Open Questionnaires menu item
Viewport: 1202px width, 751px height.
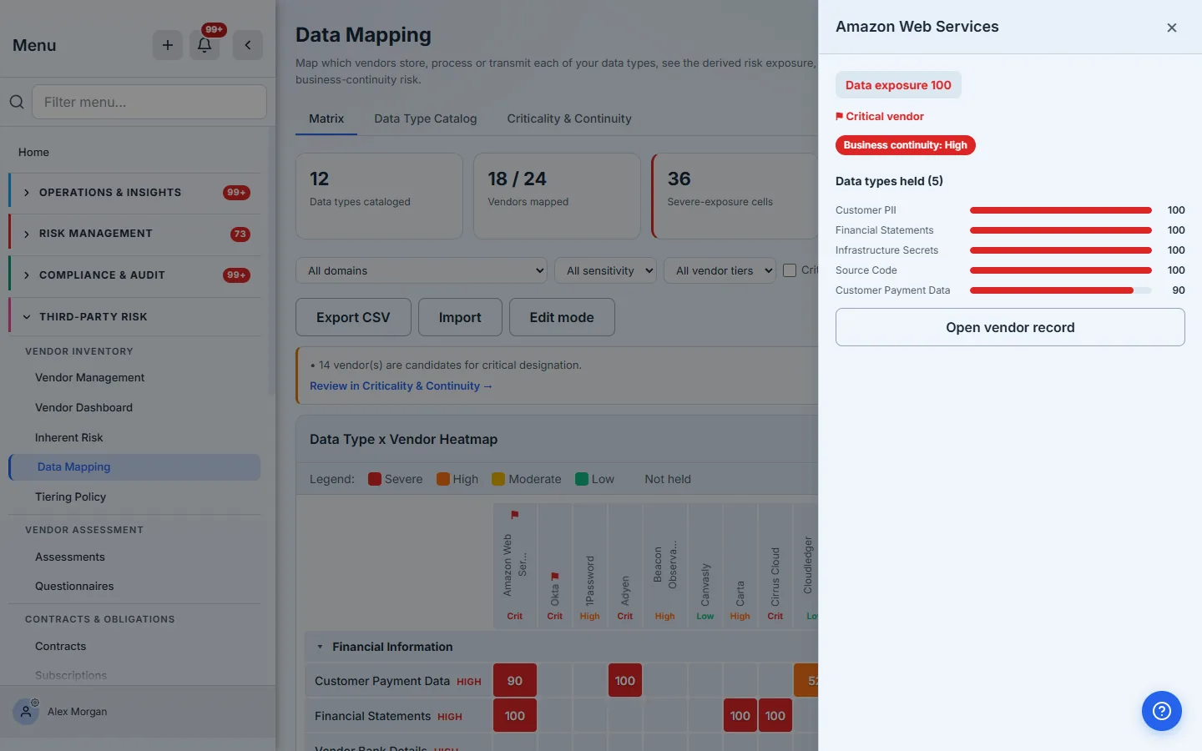(x=74, y=587)
